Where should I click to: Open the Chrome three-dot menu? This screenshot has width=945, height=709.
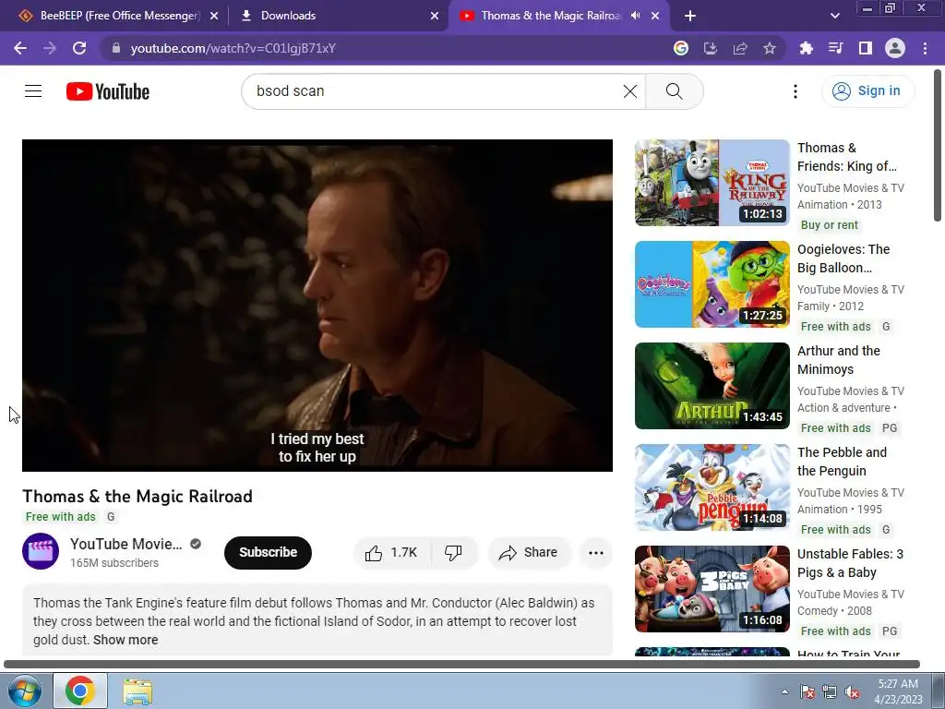(925, 48)
